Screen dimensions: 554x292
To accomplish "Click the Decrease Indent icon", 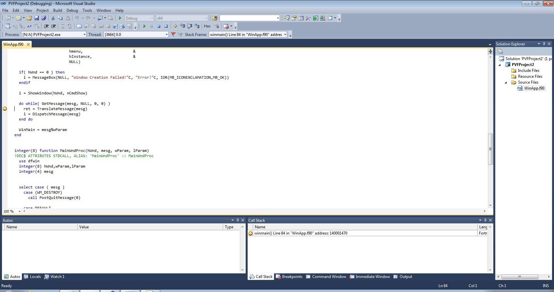I will pos(46,26).
